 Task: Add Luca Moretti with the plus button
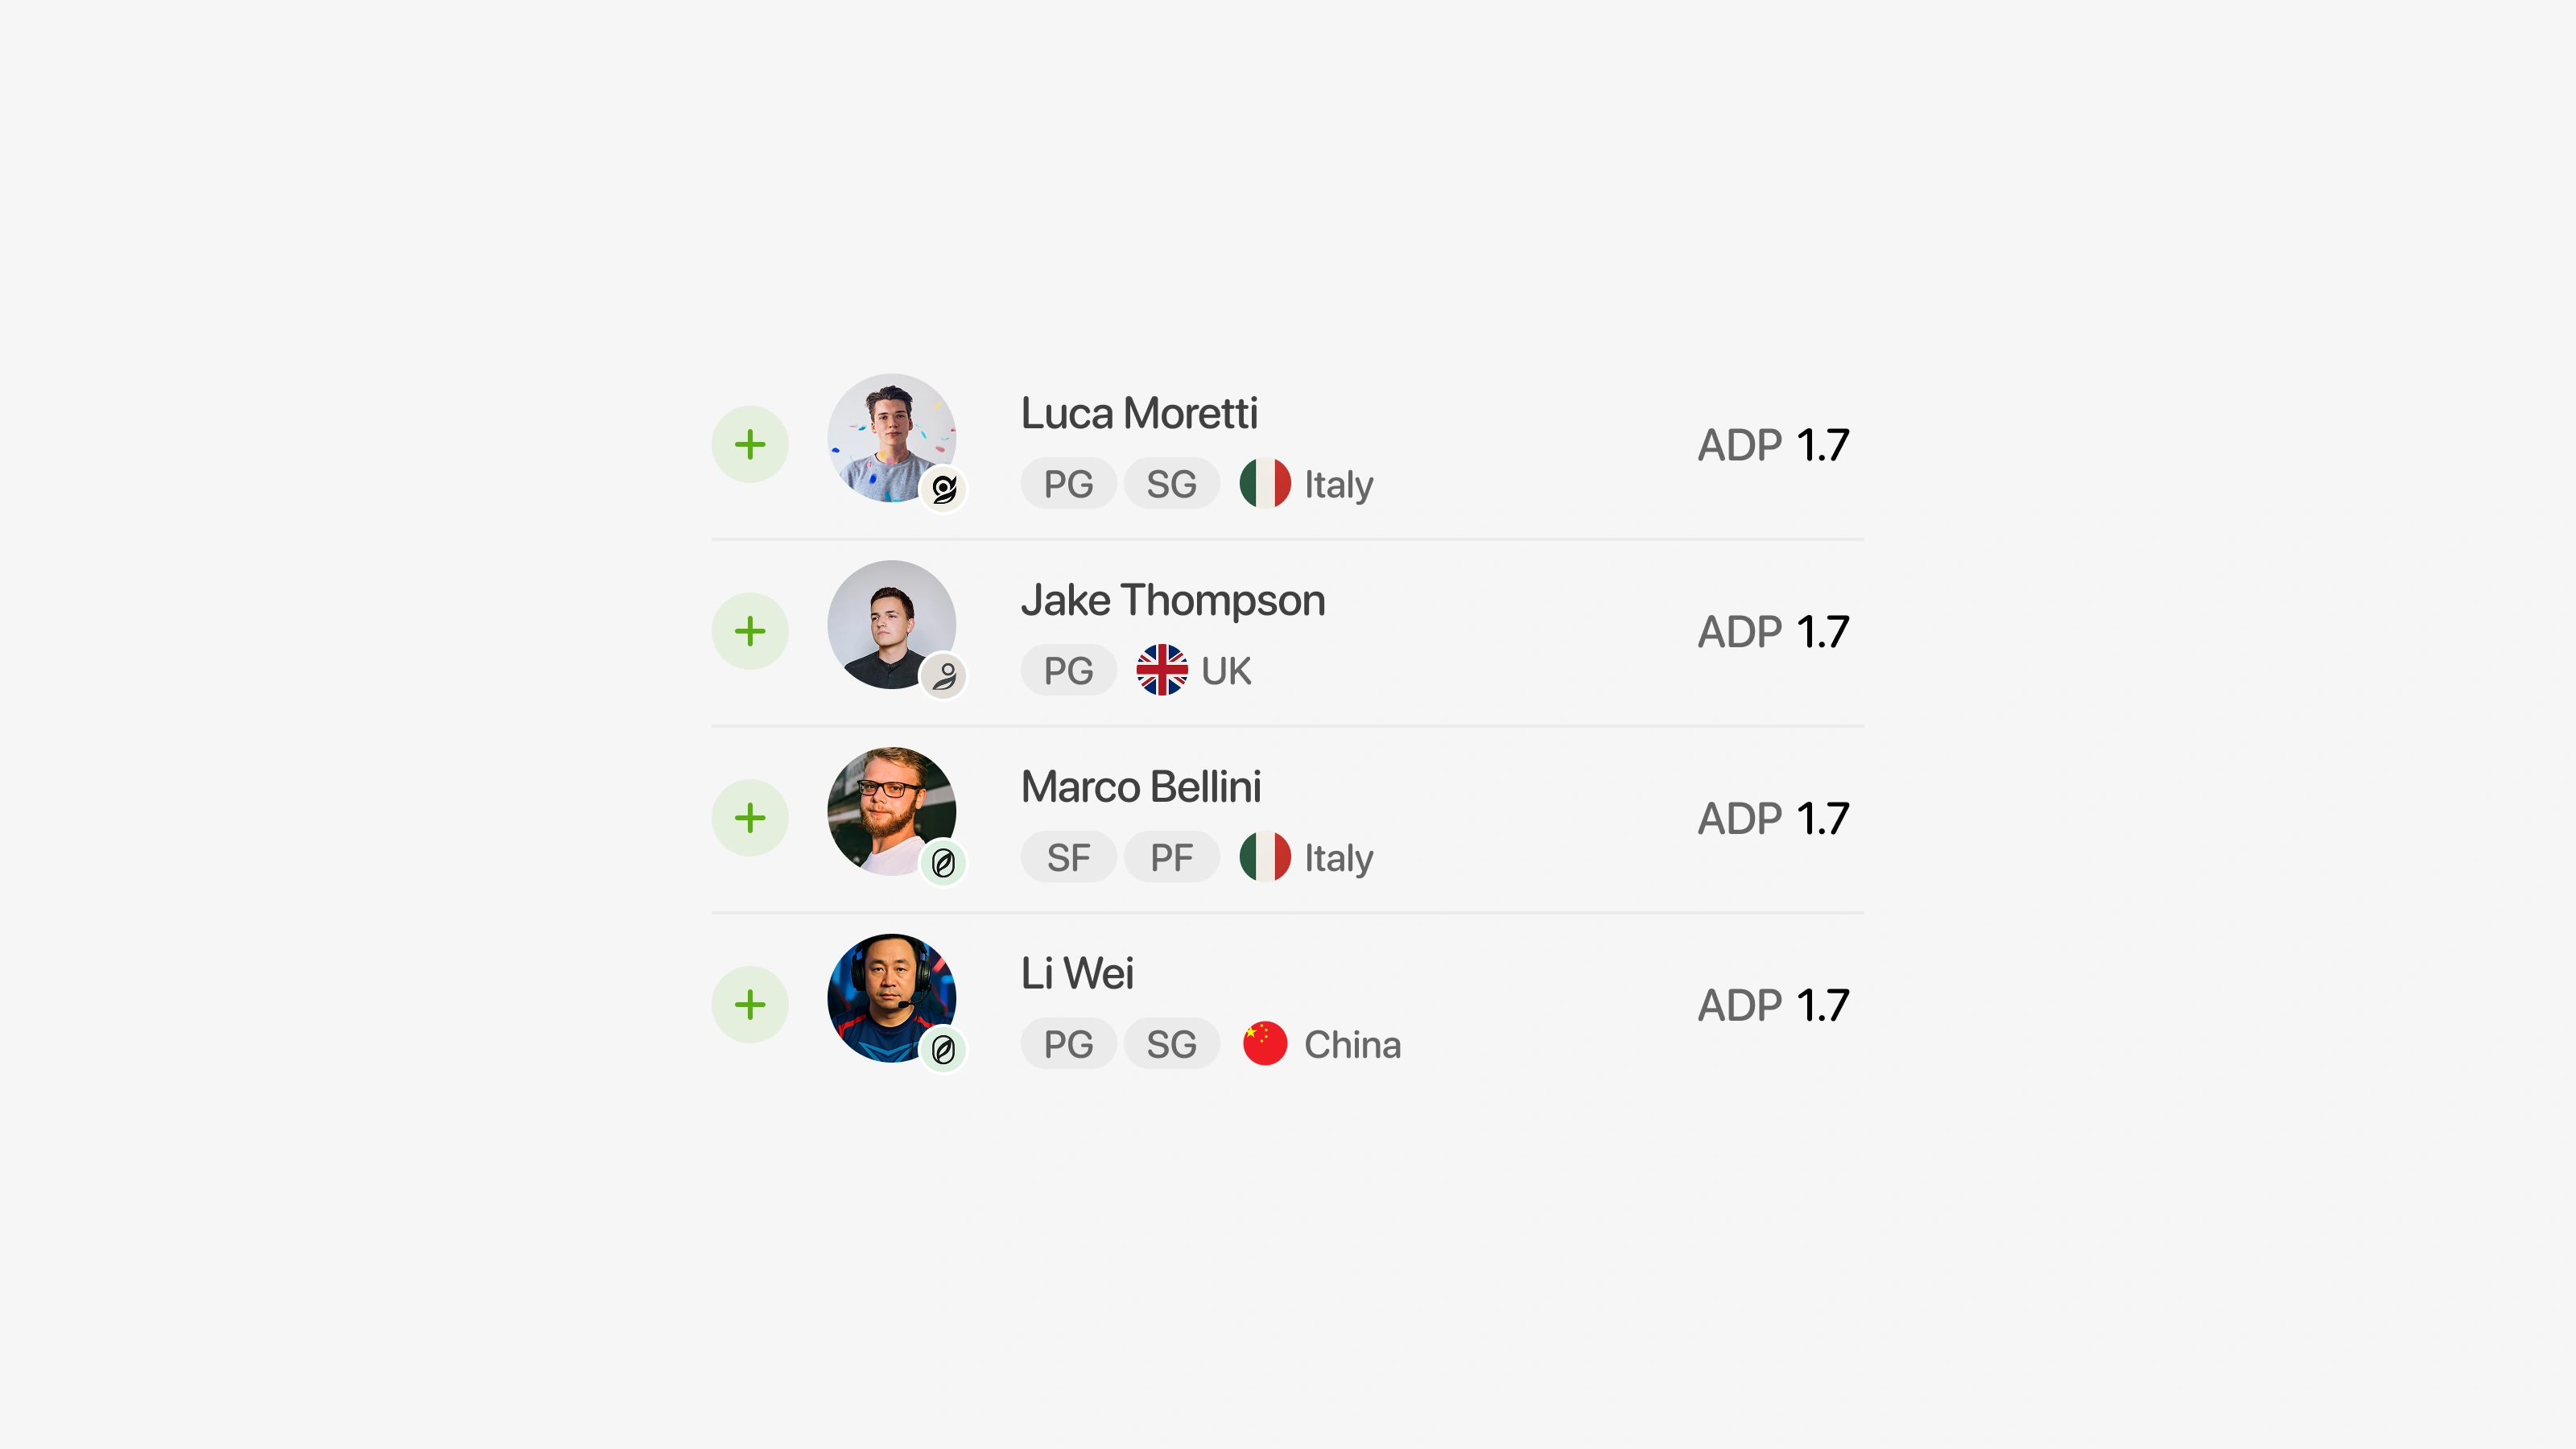click(x=750, y=444)
